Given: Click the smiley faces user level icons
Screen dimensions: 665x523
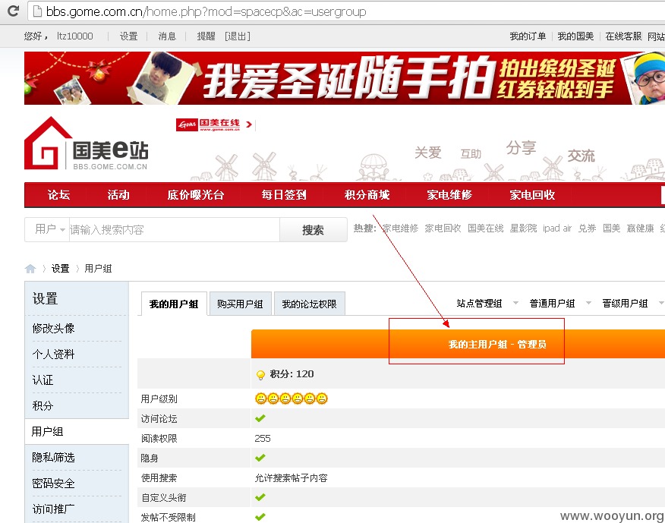Looking at the screenshot, I should click(x=292, y=399).
